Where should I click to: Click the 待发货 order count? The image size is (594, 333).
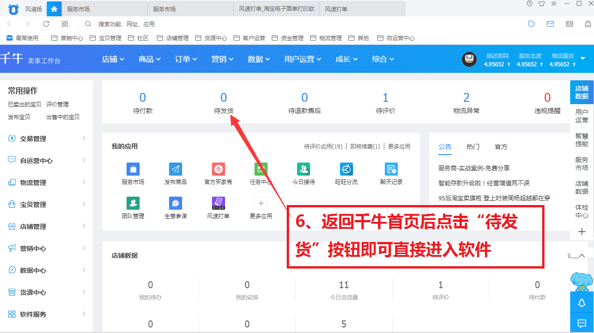pyautogui.click(x=224, y=98)
